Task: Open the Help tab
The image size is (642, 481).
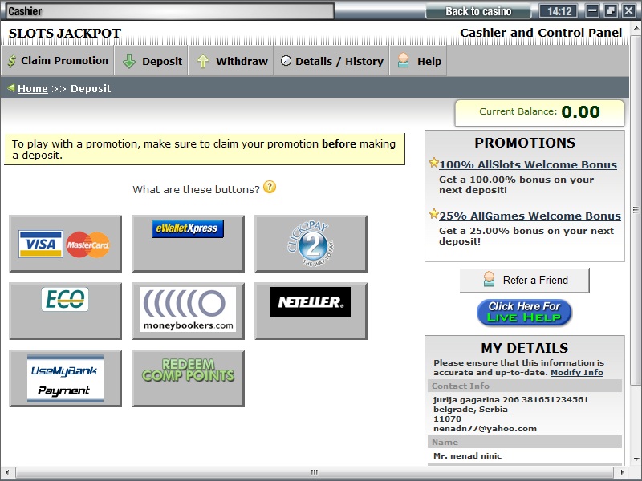Action: [x=419, y=61]
